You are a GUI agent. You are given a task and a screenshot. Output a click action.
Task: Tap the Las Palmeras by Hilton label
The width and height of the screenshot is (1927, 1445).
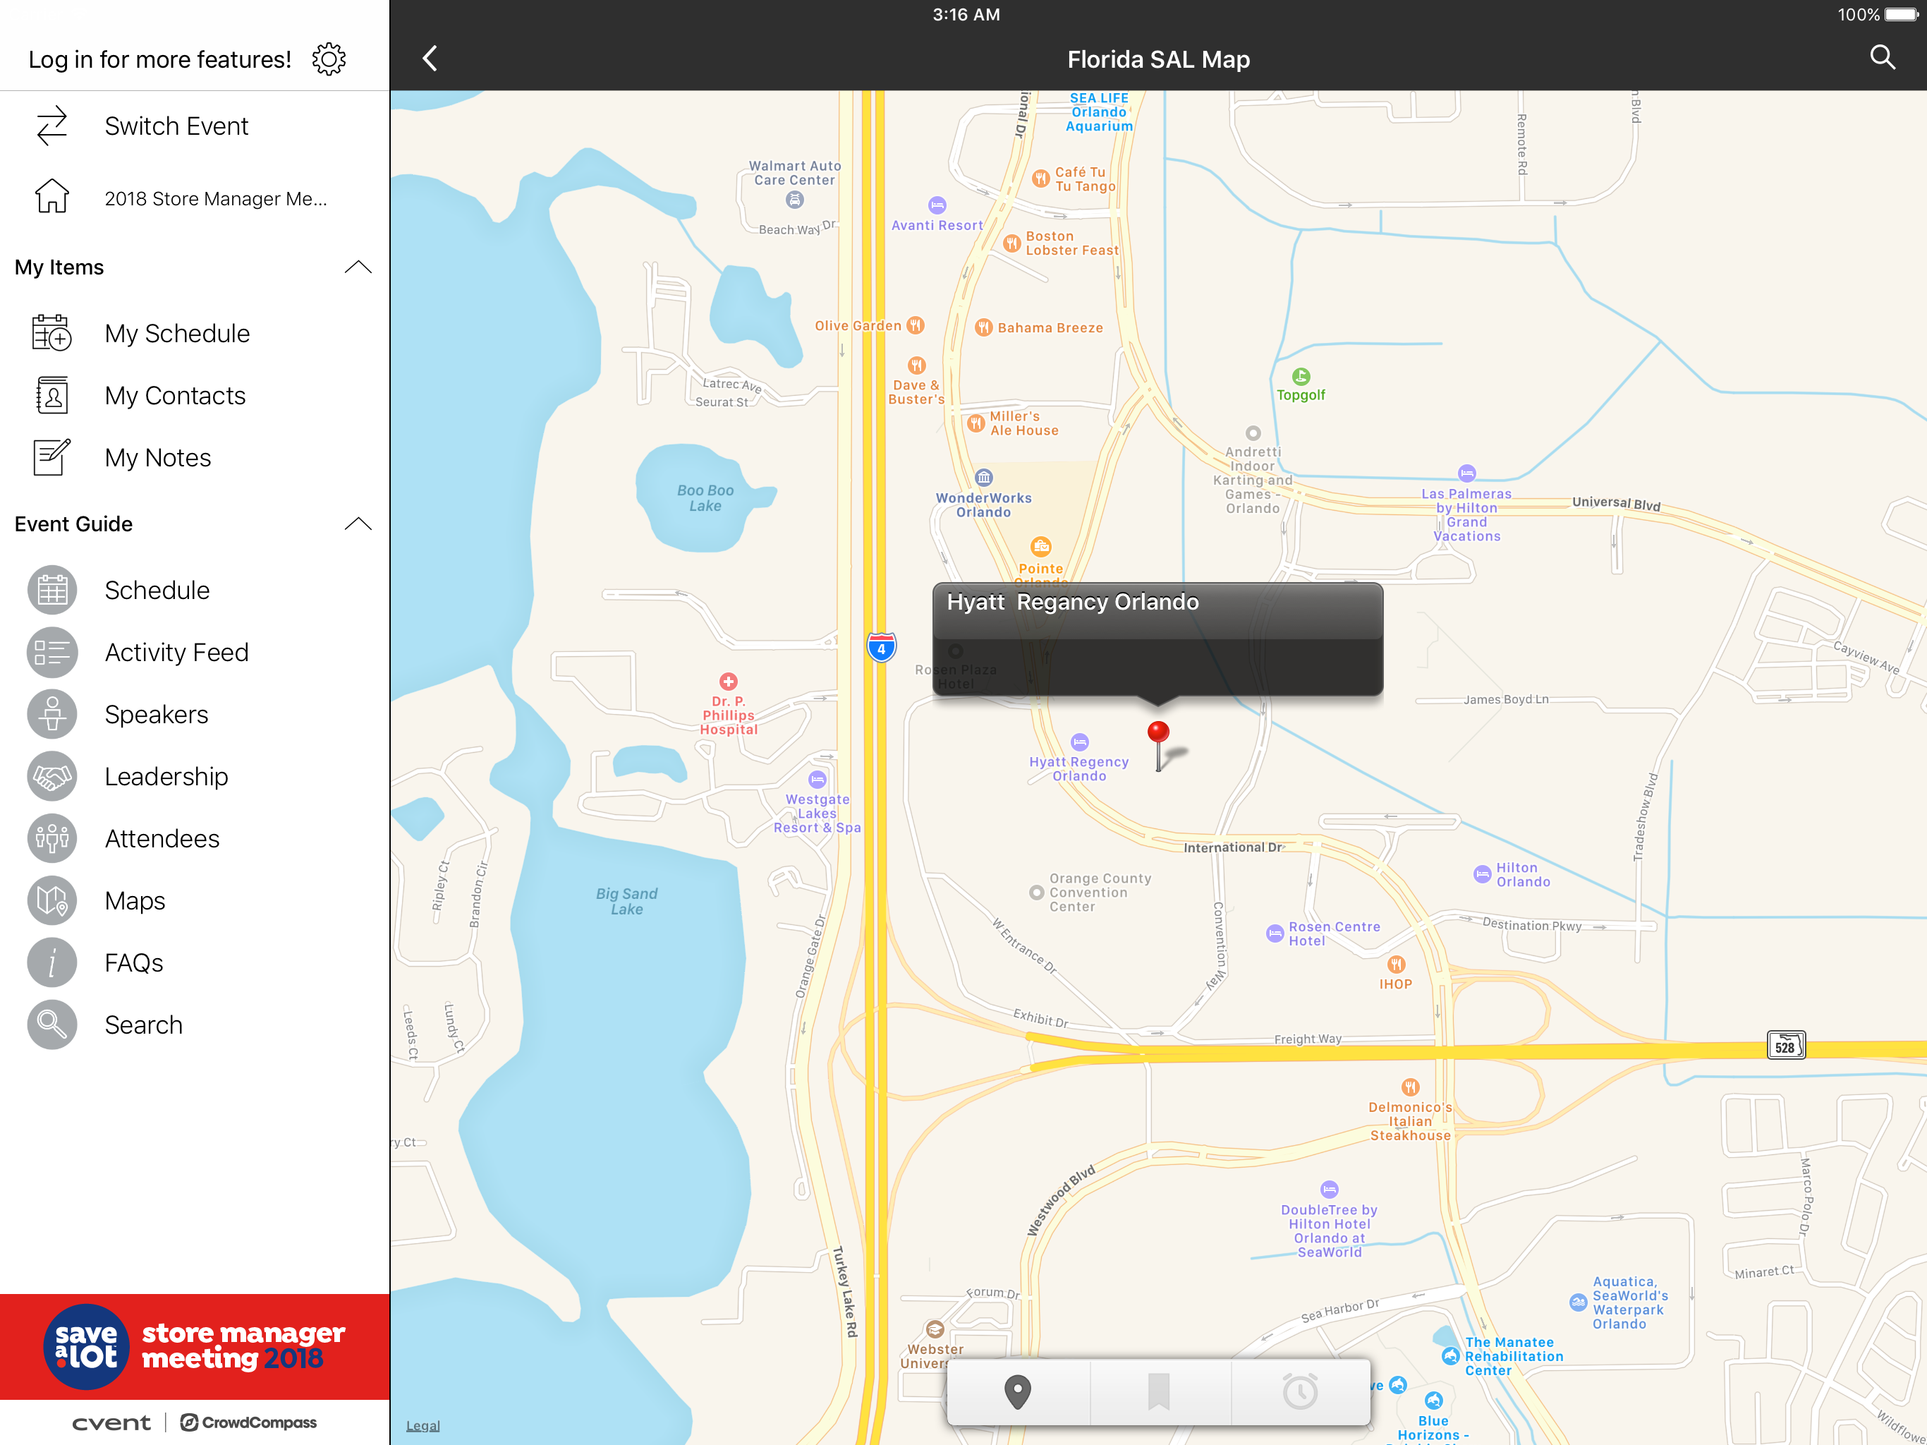click(x=1467, y=514)
